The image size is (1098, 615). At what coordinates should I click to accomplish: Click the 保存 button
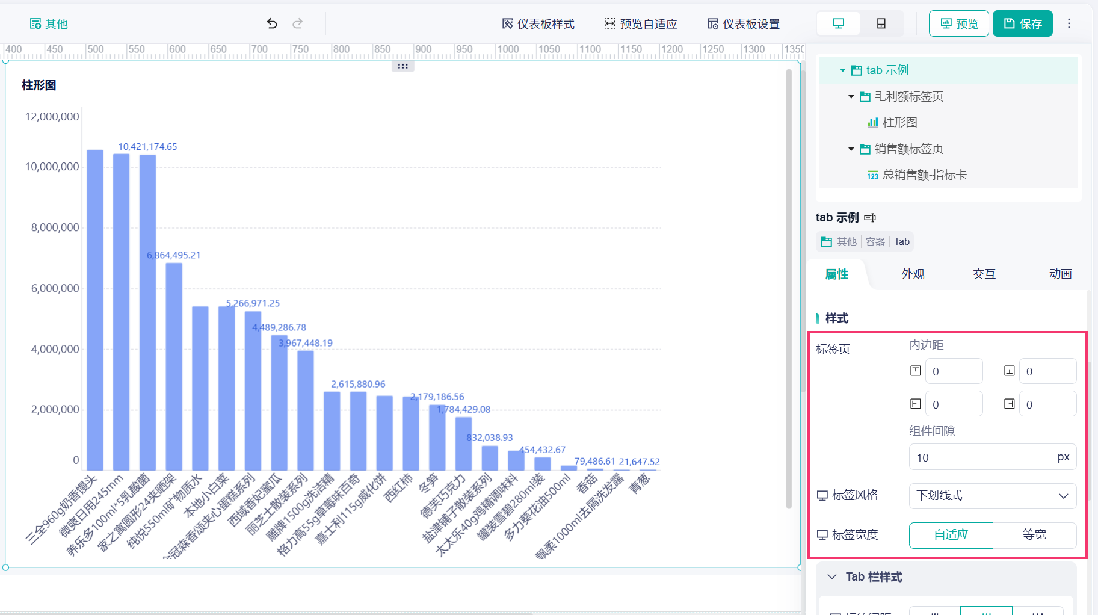point(1023,23)
